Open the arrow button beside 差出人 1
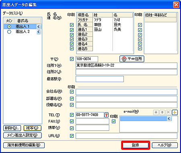 (x=39, y=27)
